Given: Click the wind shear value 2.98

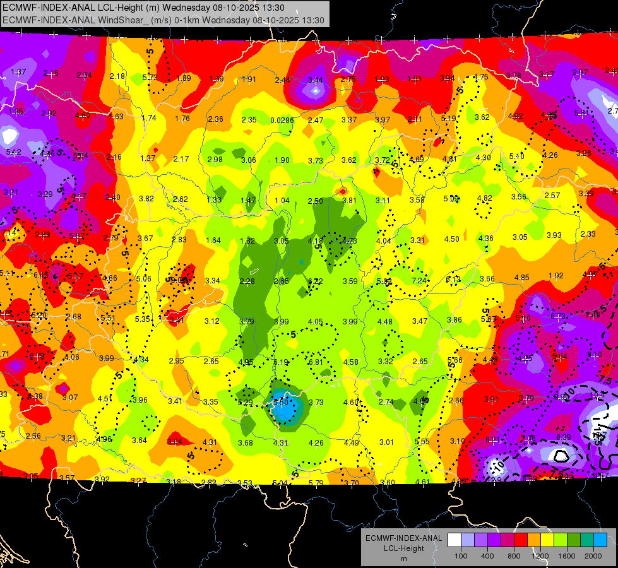Looking at the screenshot, I should [x=215, y=160].
